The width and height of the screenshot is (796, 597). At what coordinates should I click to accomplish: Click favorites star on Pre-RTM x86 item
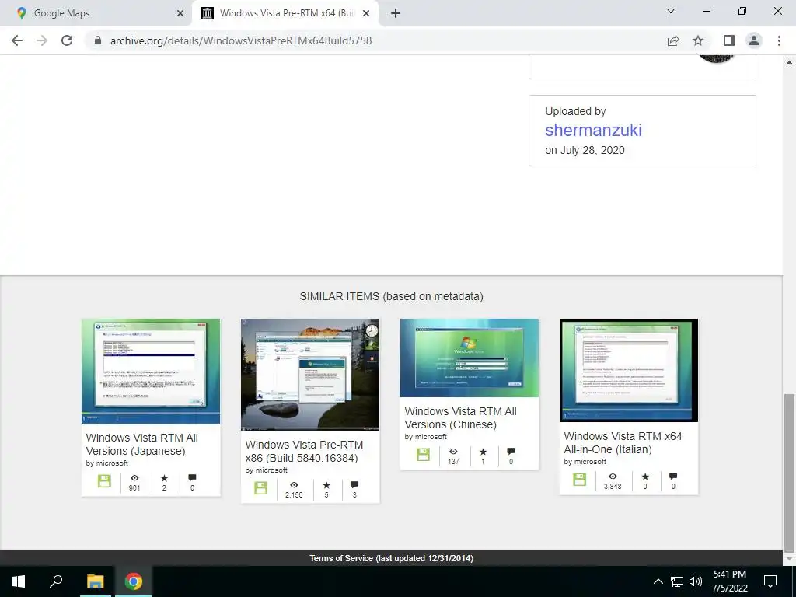[326, 485]
